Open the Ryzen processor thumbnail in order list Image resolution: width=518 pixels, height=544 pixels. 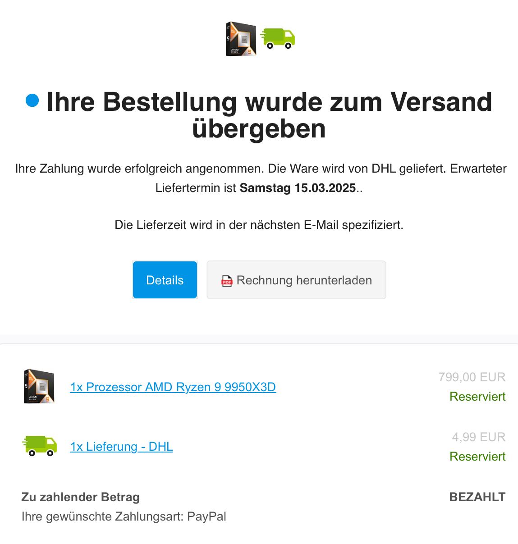tap(39, 386)
